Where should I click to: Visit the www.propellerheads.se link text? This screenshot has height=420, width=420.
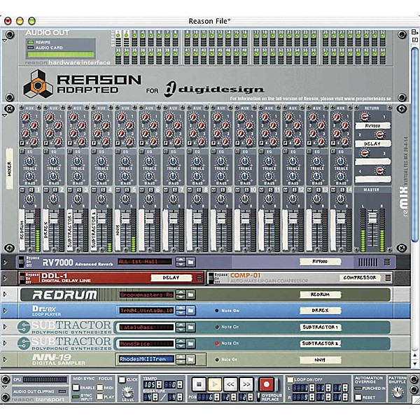click(x=367, y=99)
